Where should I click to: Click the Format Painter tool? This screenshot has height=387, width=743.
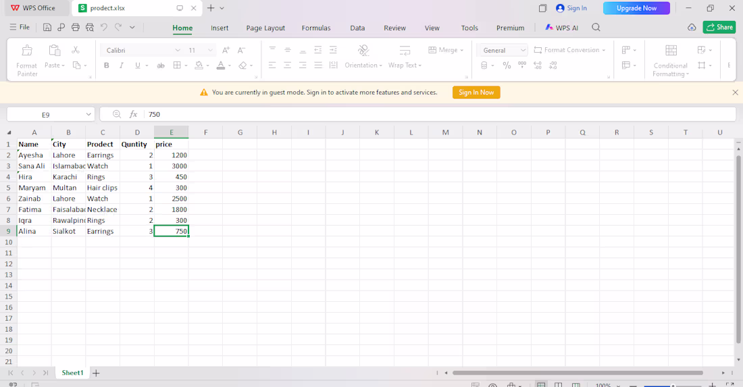click(x=27, y=61)
